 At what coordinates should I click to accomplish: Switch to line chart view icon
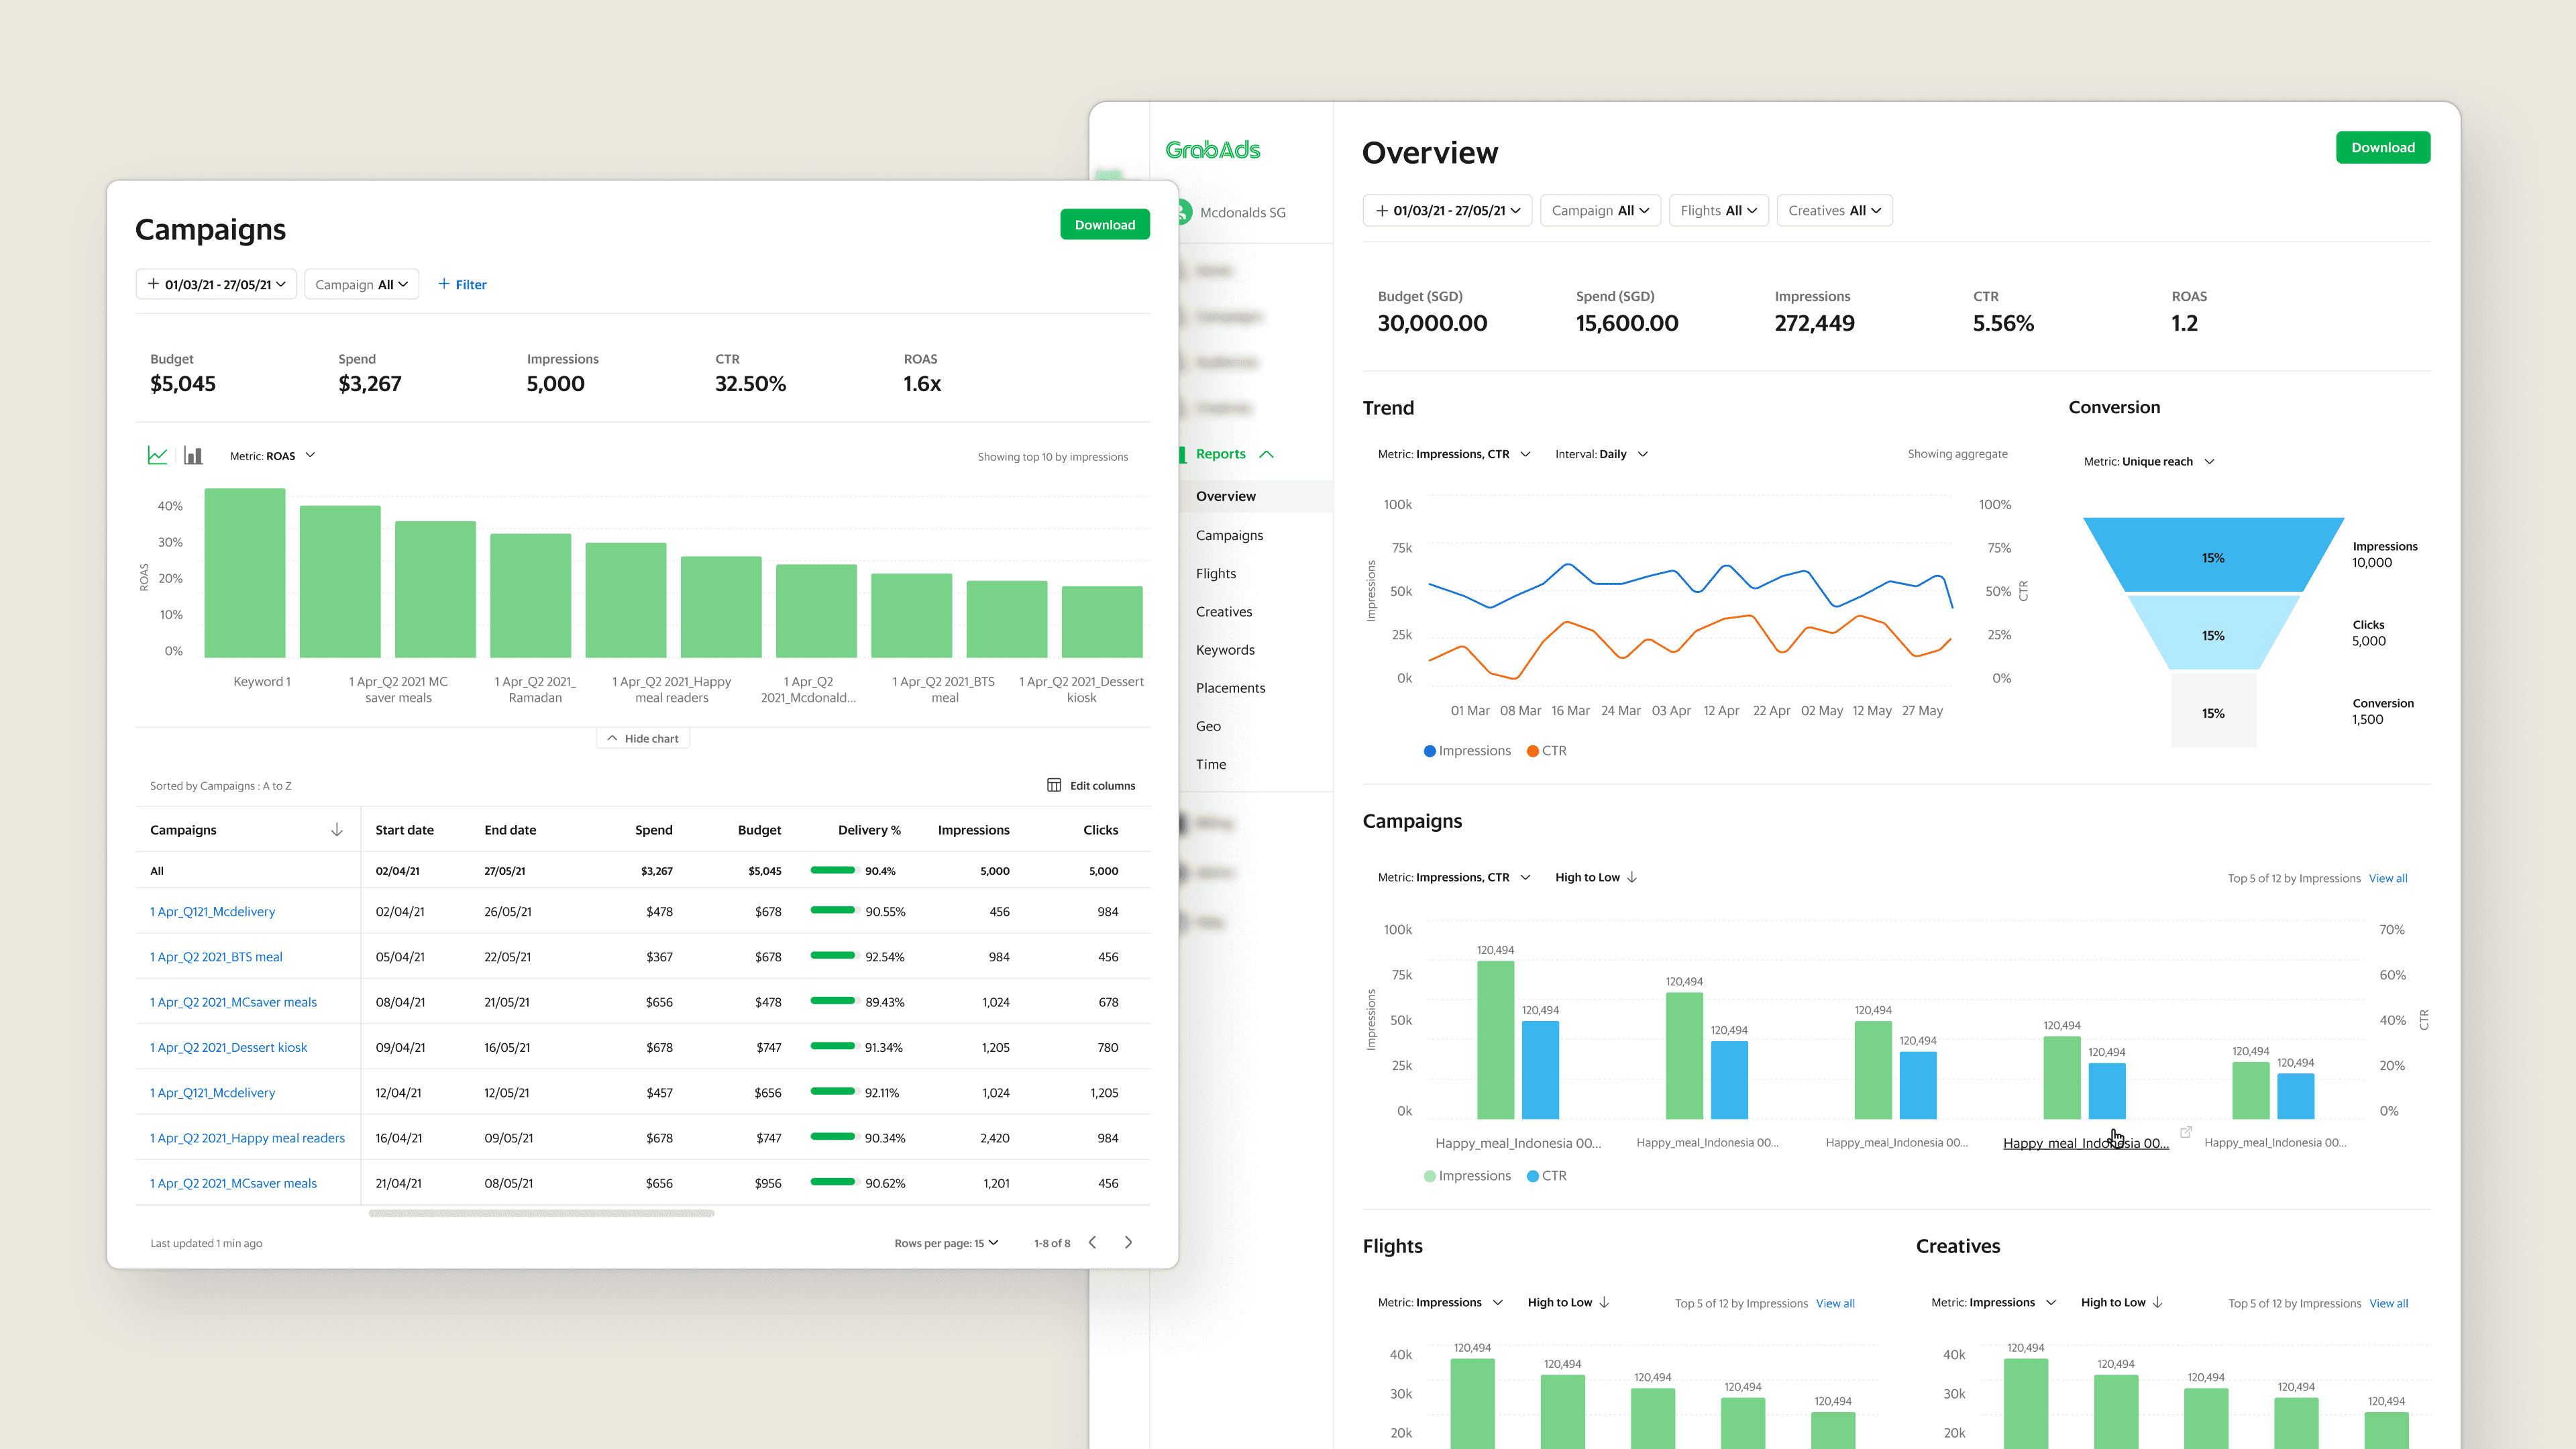pyautogui.click(x=157, y=456)
